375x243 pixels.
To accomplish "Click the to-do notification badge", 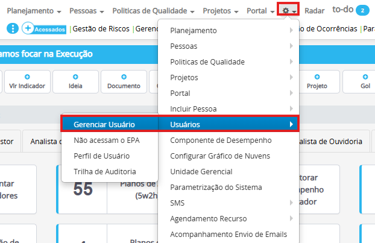I will coord(362,11).
